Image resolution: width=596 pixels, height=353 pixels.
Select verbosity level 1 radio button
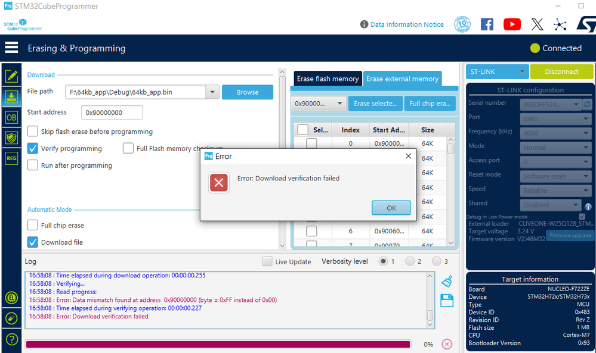tap(383, 261)
